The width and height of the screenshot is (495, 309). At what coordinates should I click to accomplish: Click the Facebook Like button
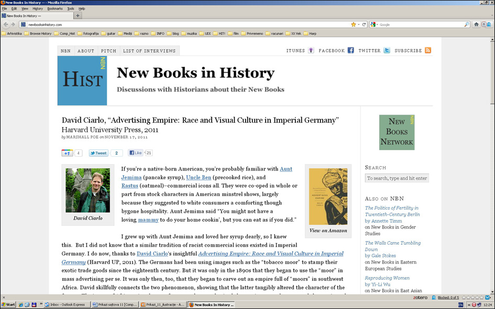coord(136,153)
